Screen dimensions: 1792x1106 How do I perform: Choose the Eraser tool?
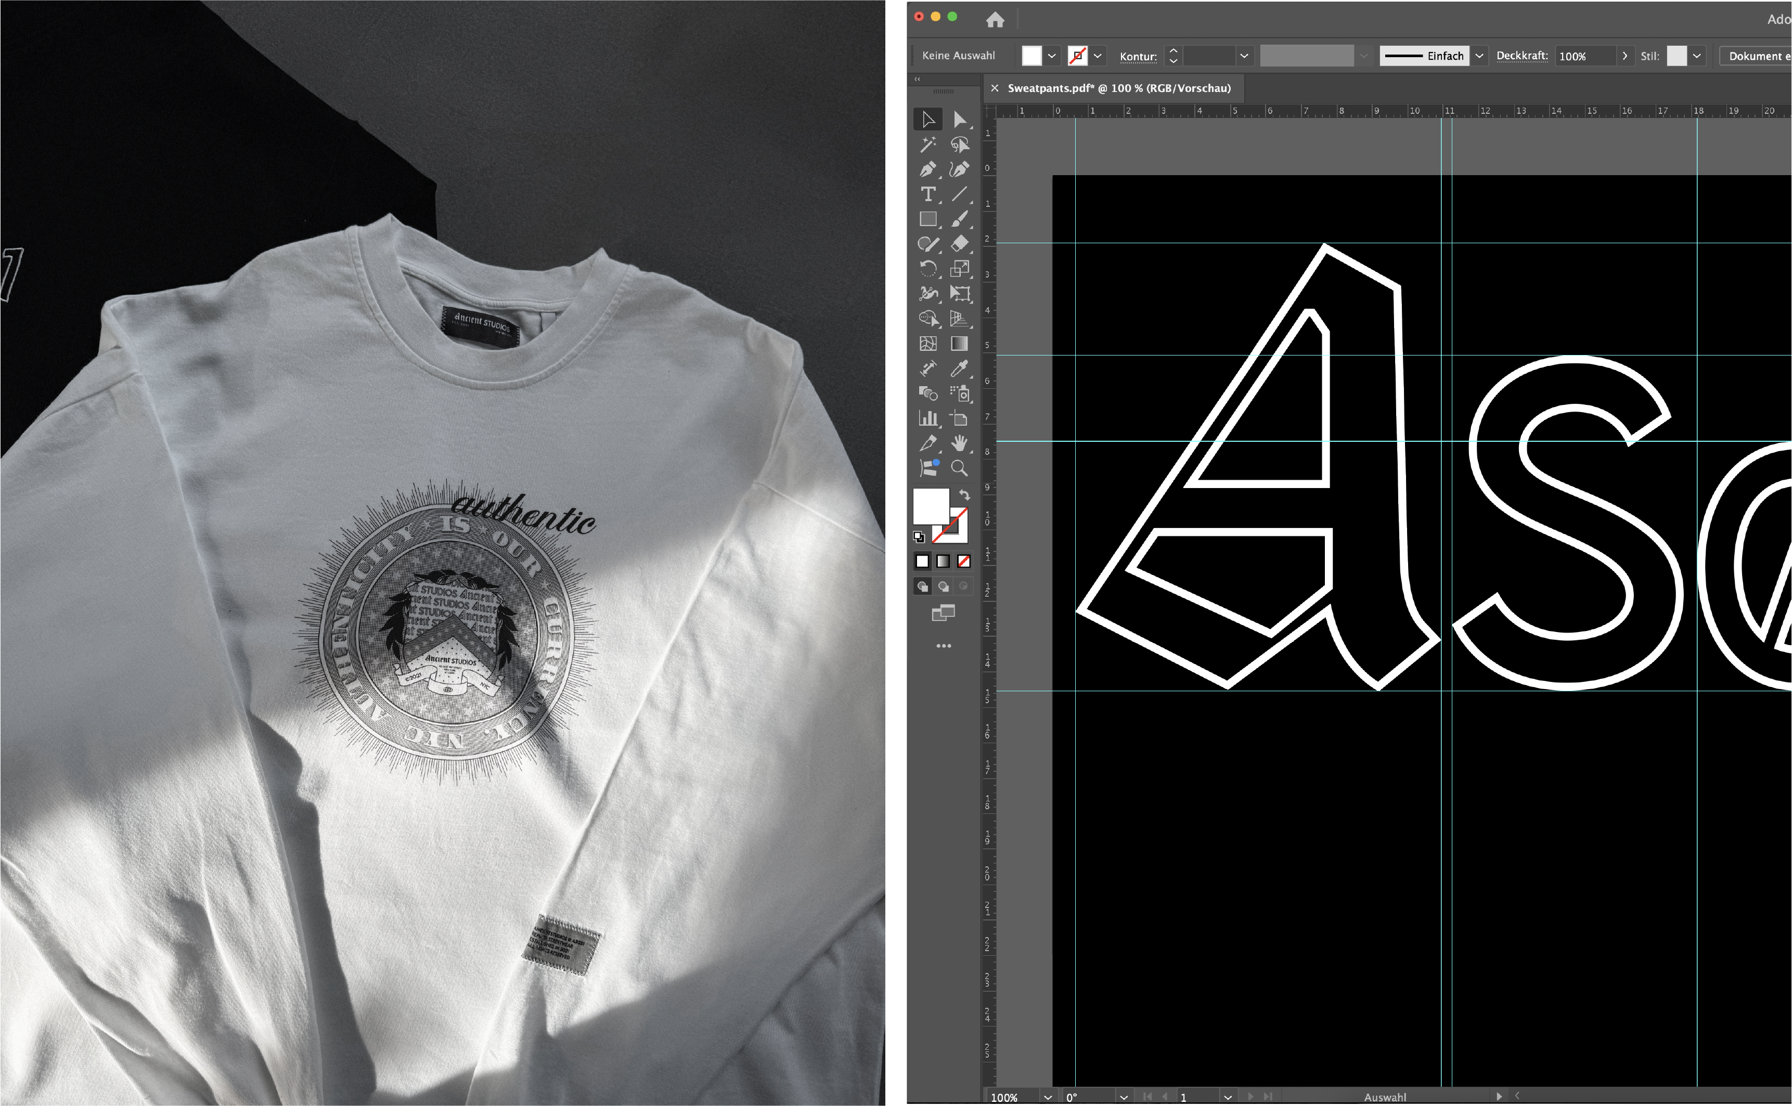(x=959, y=244)
